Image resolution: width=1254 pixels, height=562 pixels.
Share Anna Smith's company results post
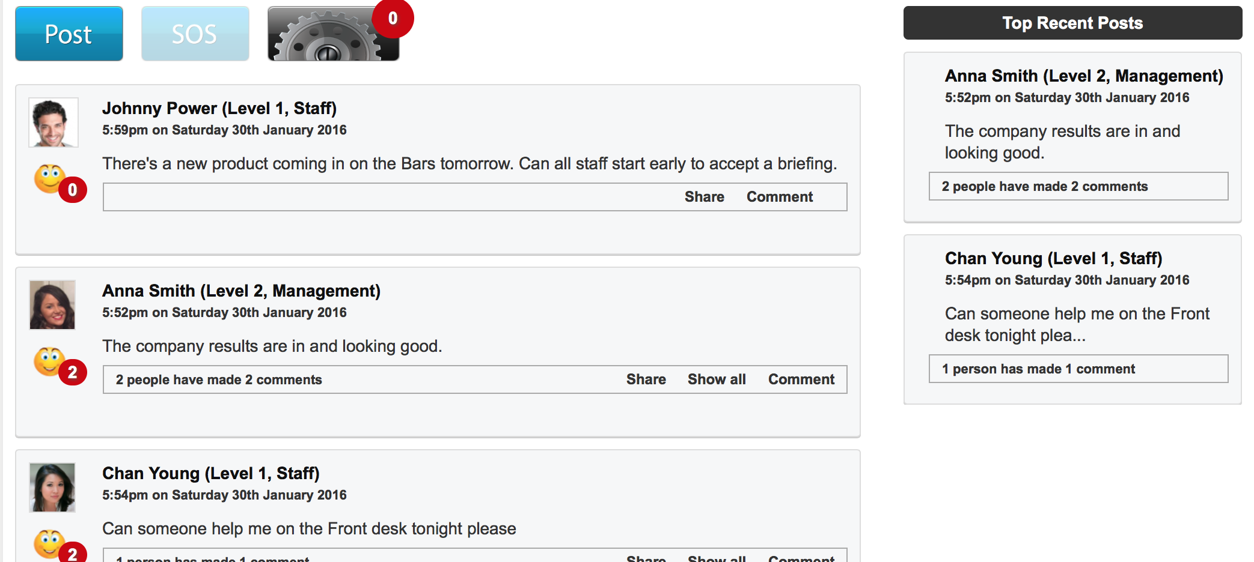coord(646,379)
